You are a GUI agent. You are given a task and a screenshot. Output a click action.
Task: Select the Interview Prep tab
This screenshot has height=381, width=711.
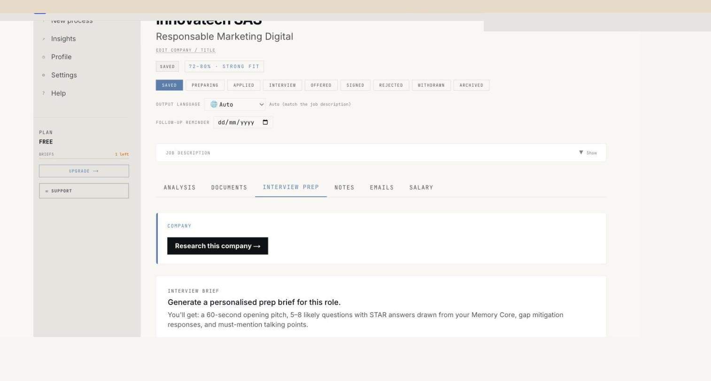[x=291, y=187]
